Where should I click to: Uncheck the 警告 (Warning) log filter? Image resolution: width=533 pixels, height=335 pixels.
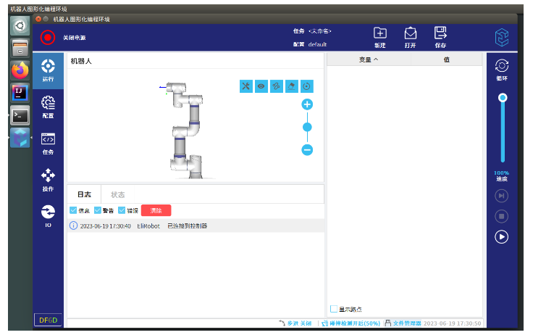[x=98, y=210]
